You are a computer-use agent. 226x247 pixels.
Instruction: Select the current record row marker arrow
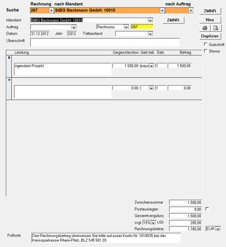9,58
